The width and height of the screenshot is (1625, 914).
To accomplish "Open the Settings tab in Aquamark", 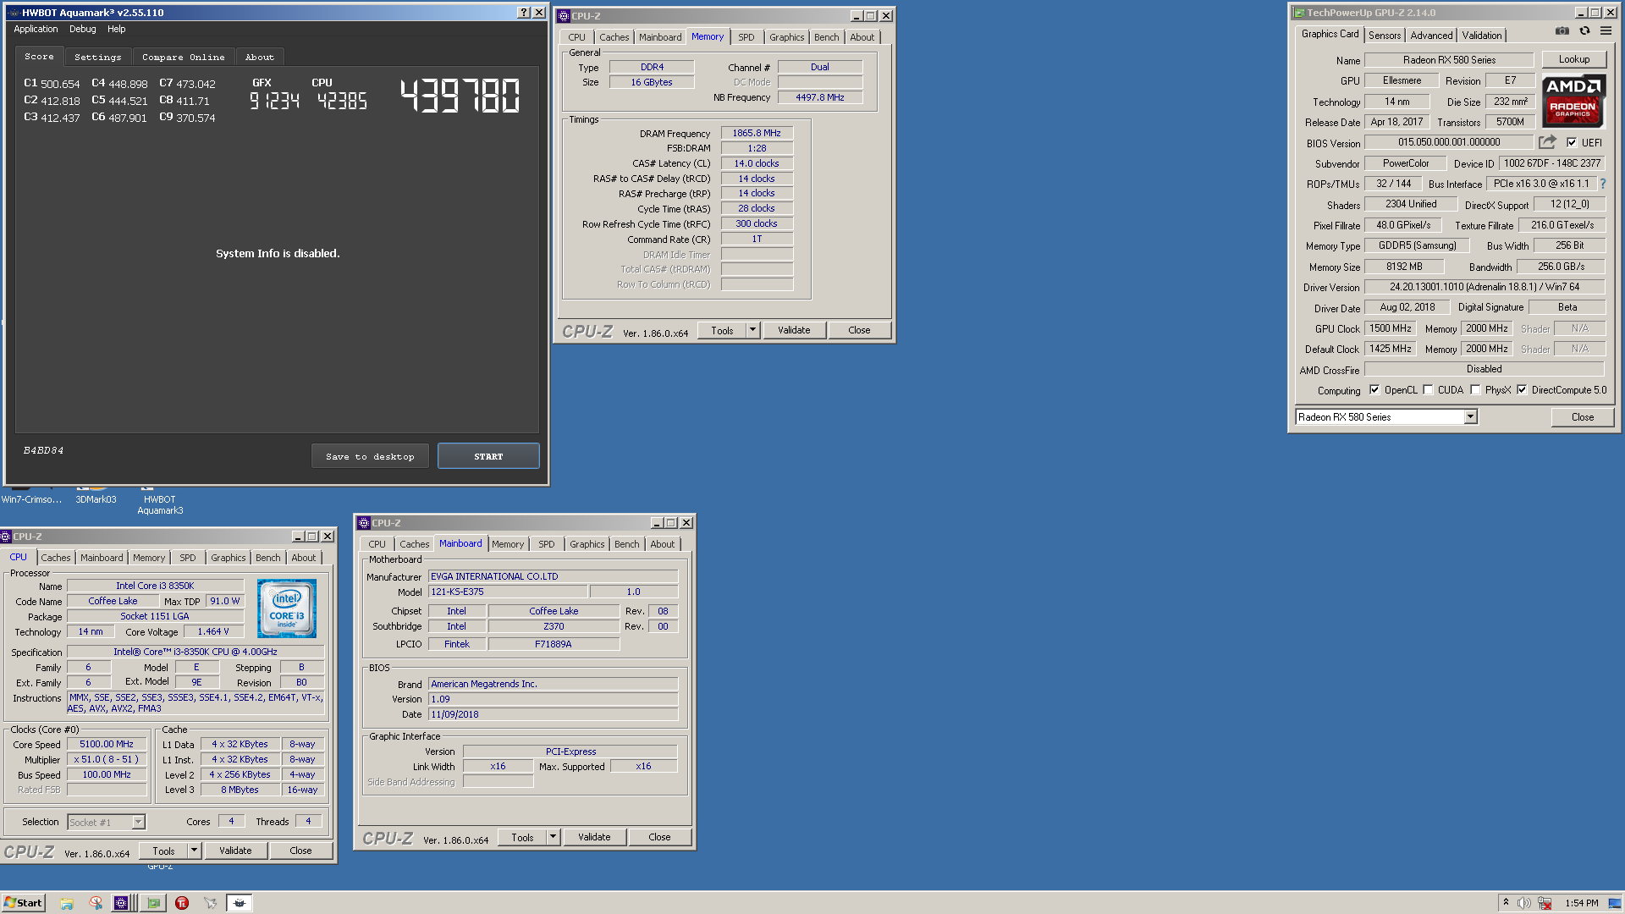I will (x=98, y=57).
